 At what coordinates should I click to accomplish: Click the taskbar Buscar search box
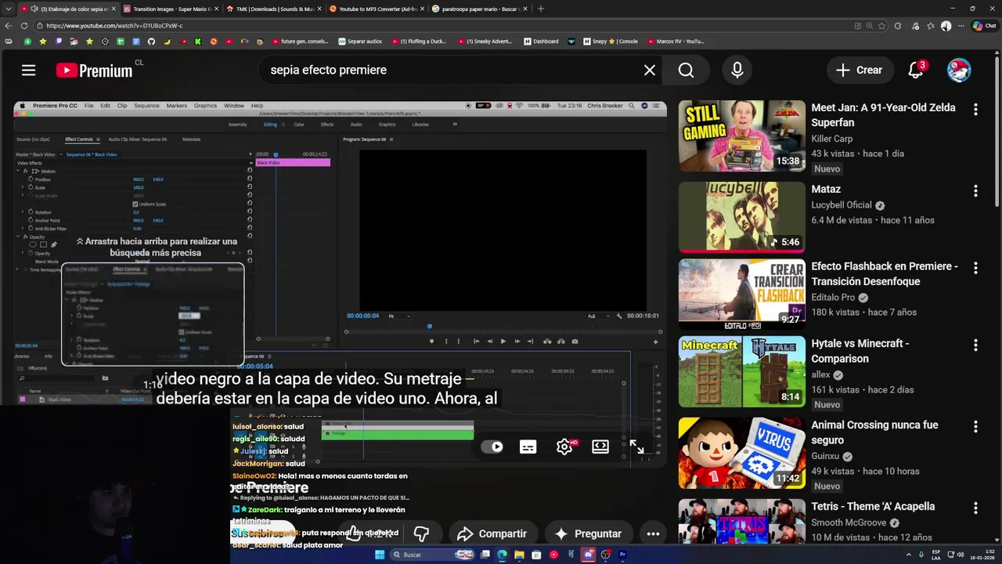433,555
